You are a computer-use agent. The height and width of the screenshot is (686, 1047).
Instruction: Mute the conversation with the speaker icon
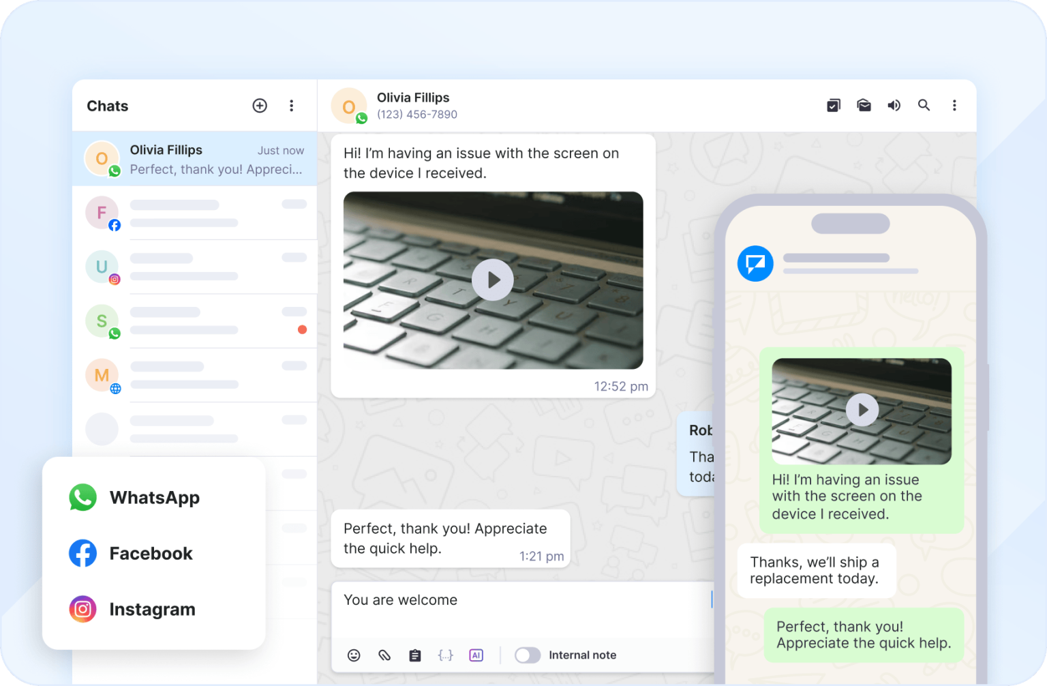(894, 105)
